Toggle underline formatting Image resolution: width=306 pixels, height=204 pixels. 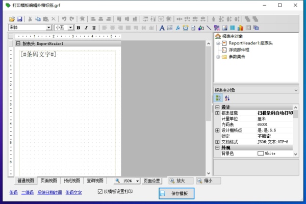(94, 28)
